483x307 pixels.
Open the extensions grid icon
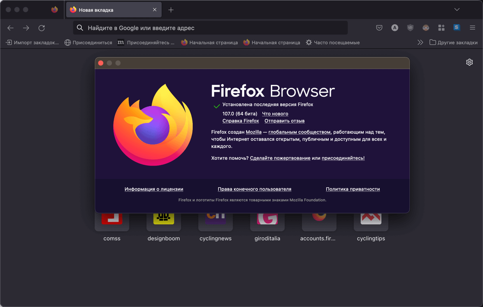click(442, 28)
